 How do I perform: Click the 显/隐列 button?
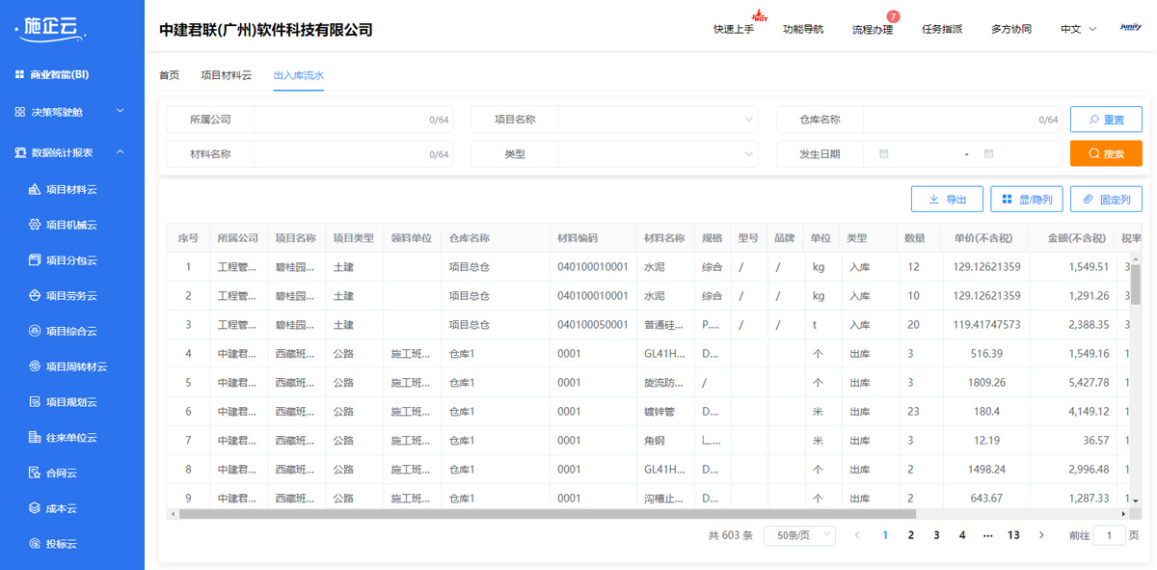1027,200
